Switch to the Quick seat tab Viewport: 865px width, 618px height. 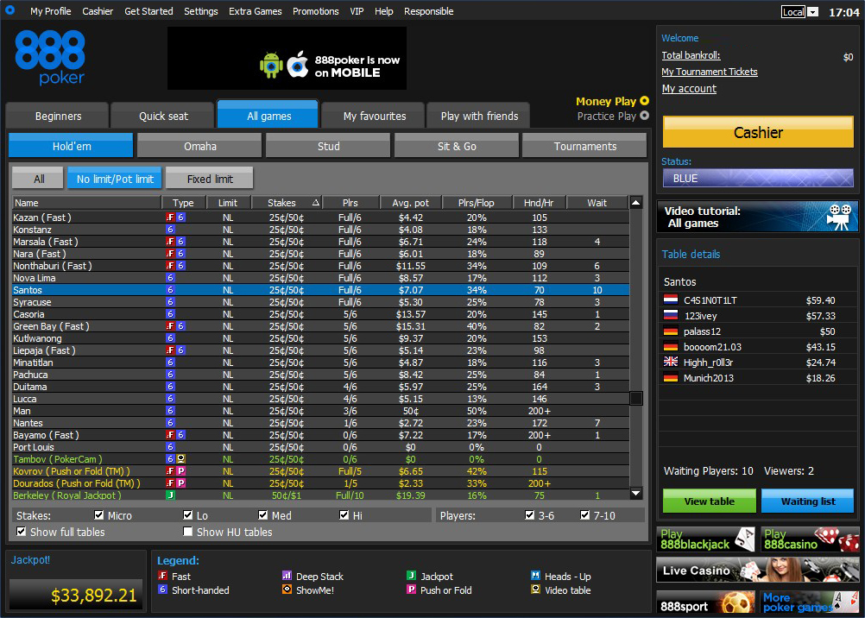click(x=163, y=116)
